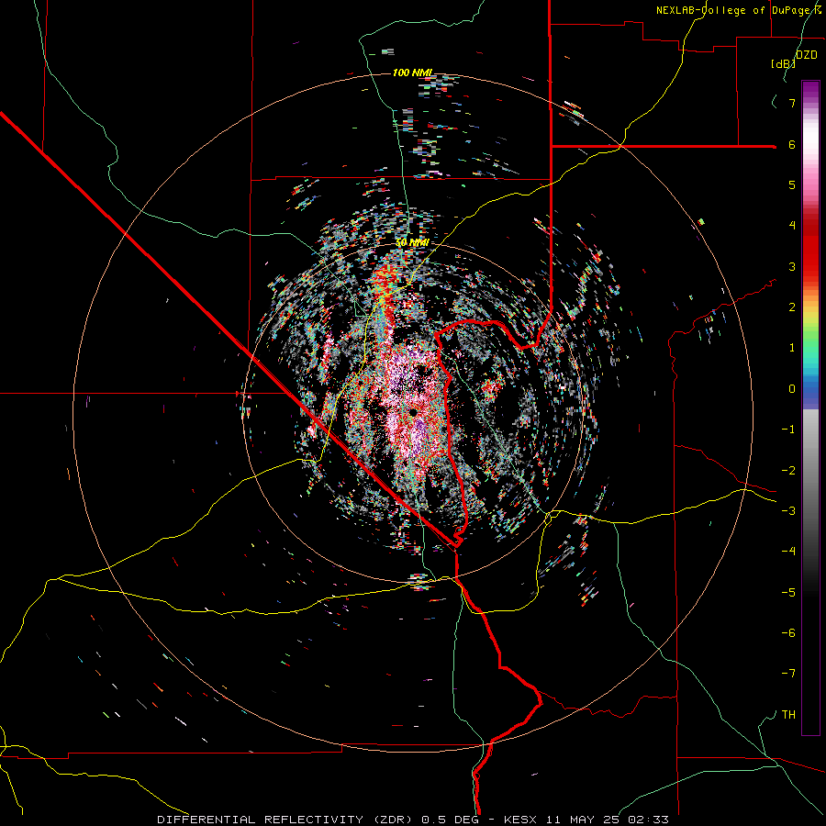Click the -3 value on color scale

[x=788, y=511]
